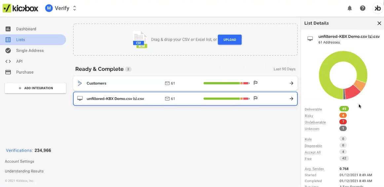
Task: Click the Ready & Complete count badge
Action: pos(128,69)
